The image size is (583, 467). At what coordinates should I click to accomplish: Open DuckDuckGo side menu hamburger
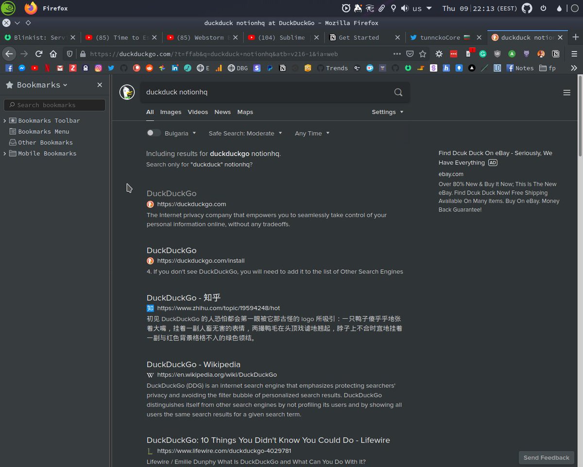(x=566, y=92)
